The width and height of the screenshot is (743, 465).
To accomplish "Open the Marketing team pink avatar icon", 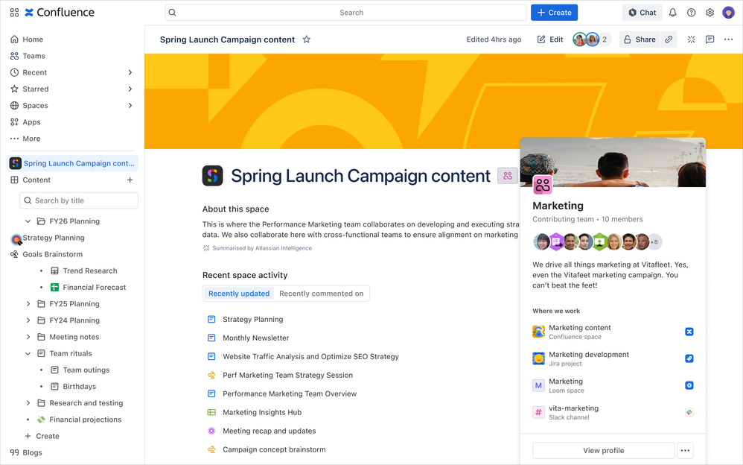I will 543,185.
